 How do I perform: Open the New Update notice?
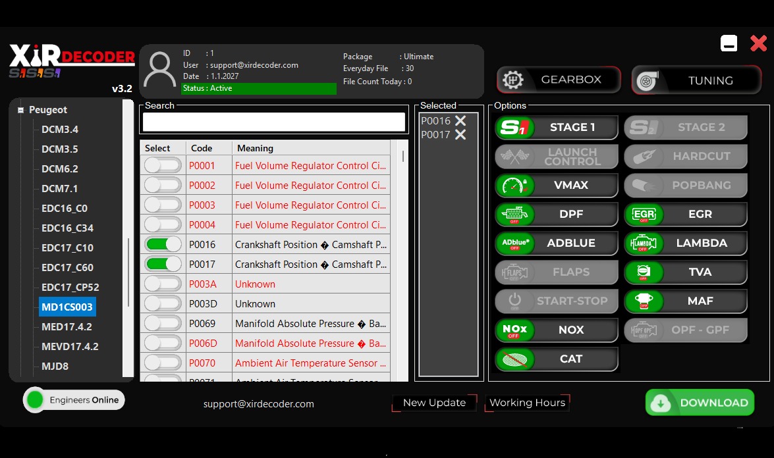coord(434,403)
